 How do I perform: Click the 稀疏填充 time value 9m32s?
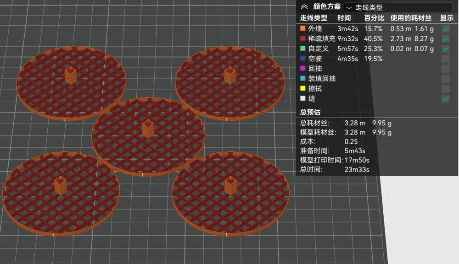coord(347,39)
